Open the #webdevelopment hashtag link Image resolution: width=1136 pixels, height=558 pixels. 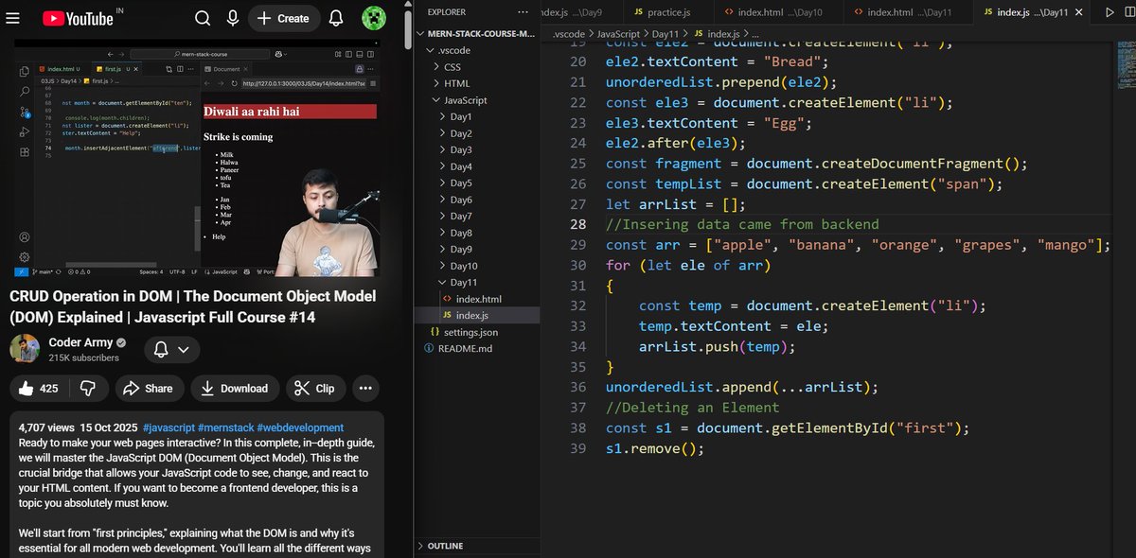300,428
